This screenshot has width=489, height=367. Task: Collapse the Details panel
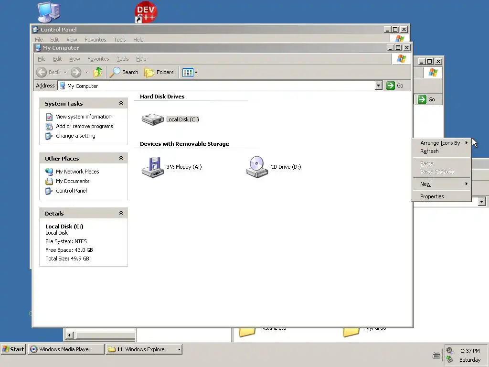(x=121, y=213)
